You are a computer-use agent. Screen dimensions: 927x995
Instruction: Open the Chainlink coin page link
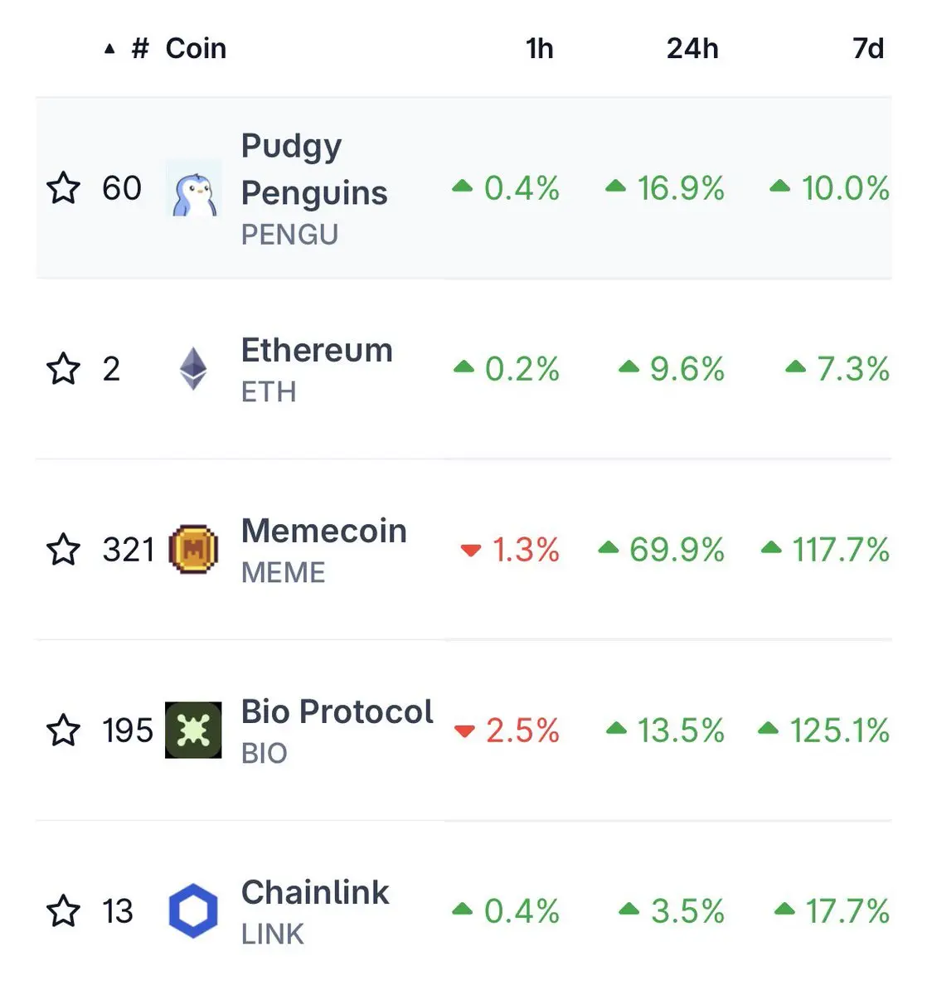click(x=315, y=893)
